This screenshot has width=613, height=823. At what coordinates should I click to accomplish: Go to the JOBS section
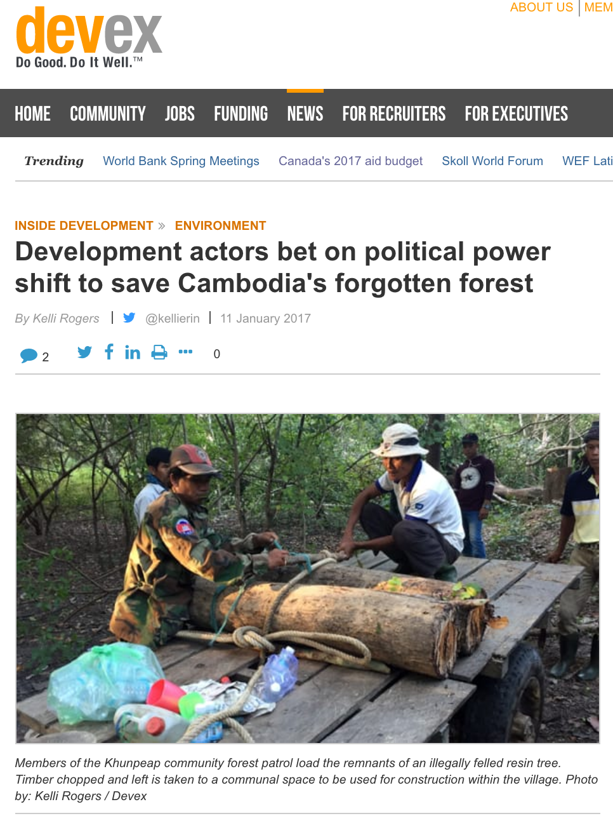pos(180,114)
